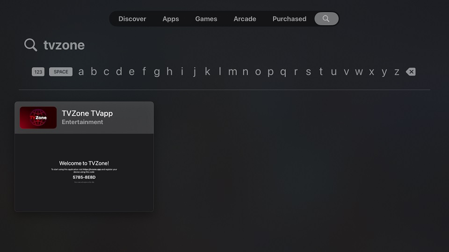Switch keyboard to 123 numbers

(38, 72)
